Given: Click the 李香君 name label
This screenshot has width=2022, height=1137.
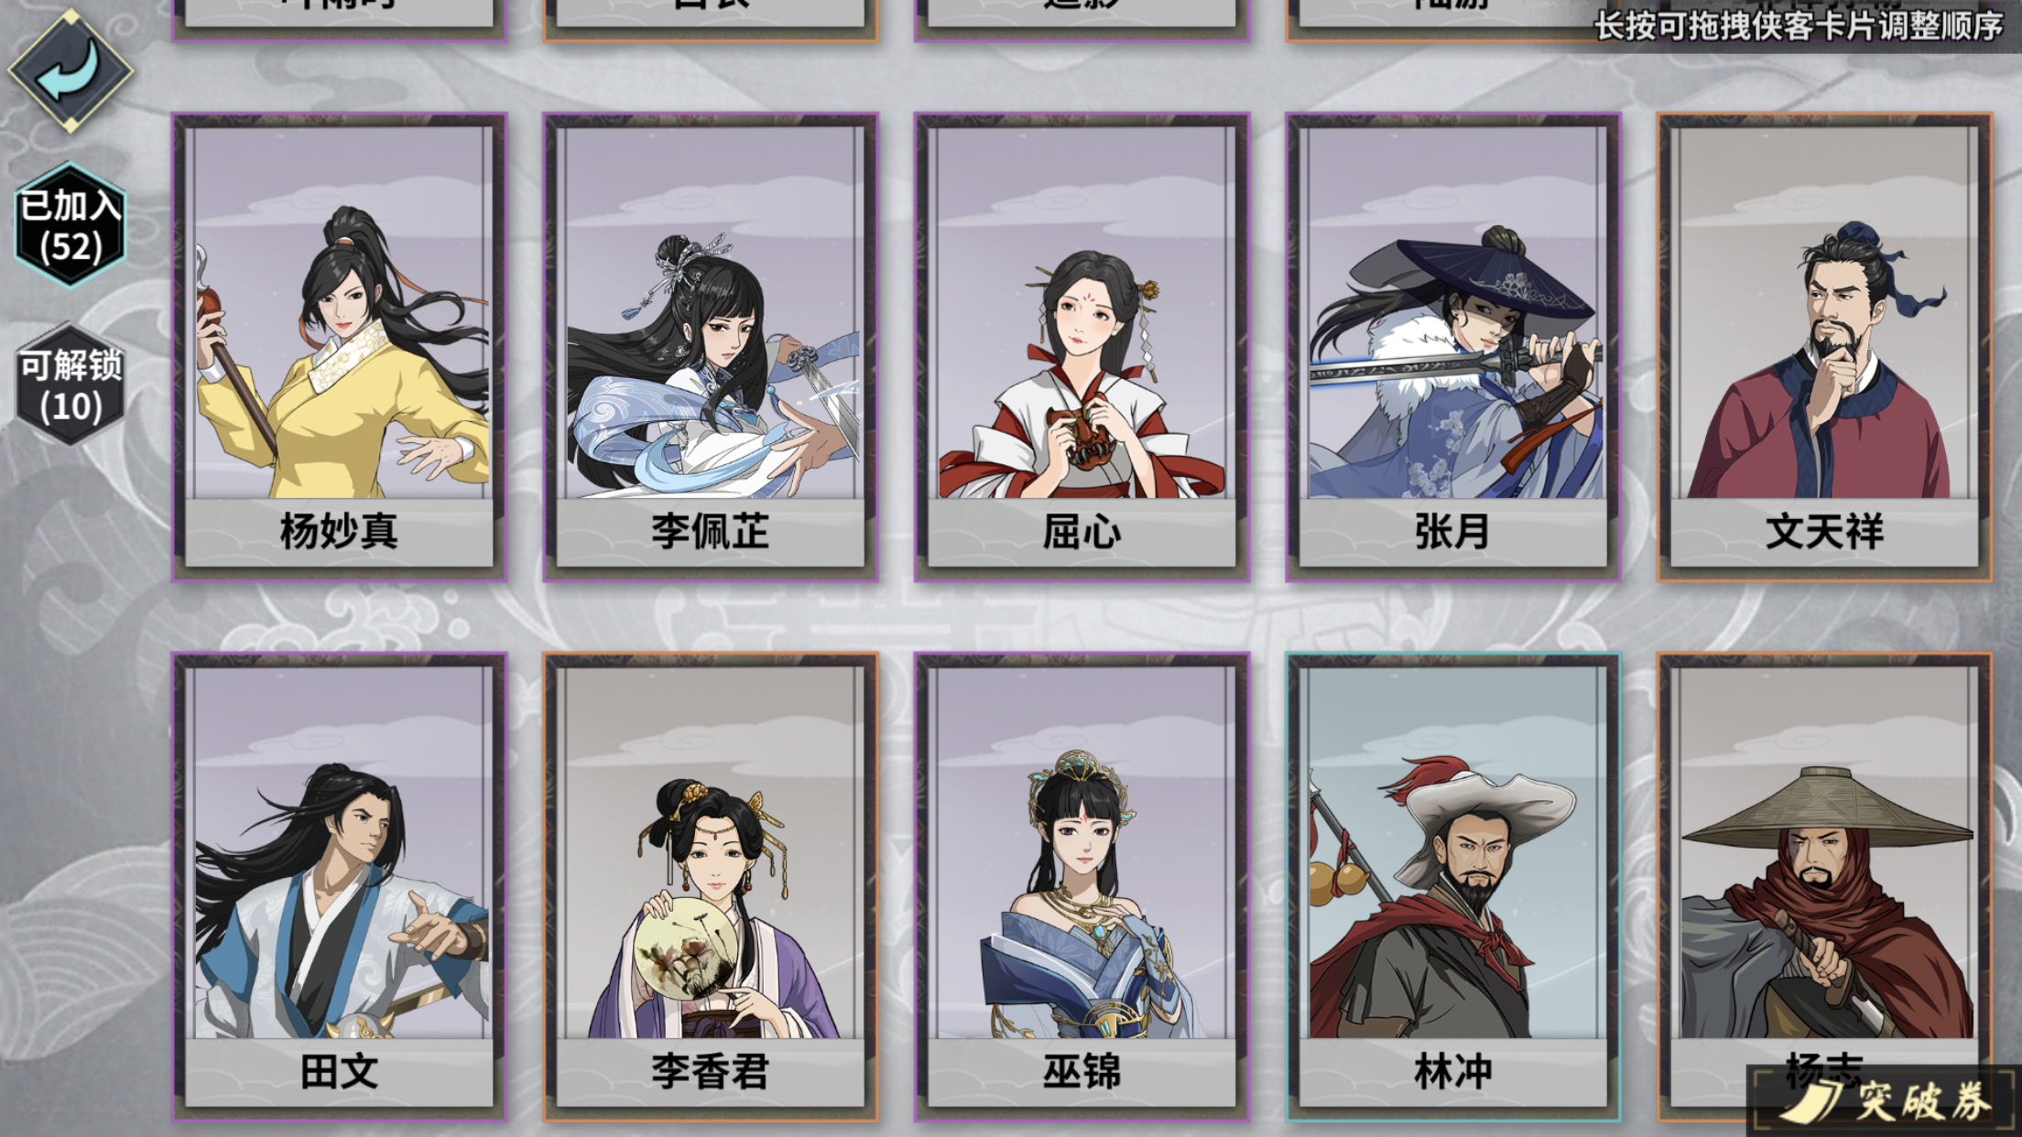Looking at the screenshot, I should (x=711, y=1072).
